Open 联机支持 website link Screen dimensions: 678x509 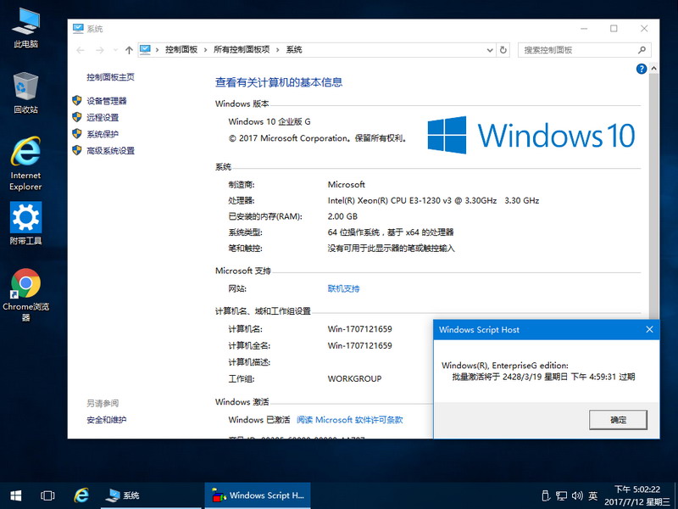(343, 288)
